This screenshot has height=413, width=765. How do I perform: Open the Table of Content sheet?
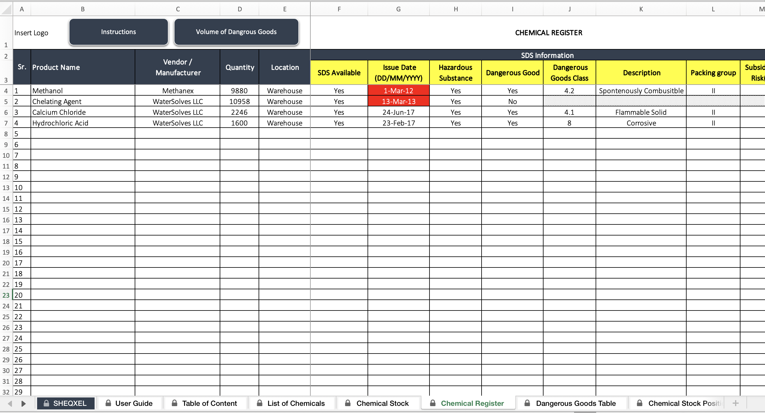tap(210, 403)
